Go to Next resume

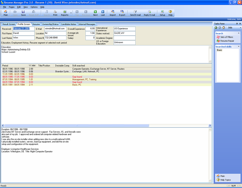point(95,13)
